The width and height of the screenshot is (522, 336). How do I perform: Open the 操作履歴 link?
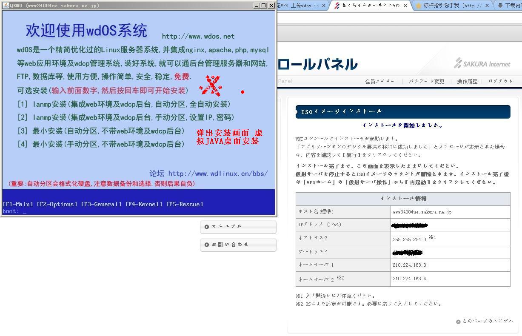click(x=467, y=81)
